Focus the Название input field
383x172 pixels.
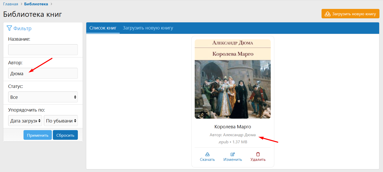(43, 50)
